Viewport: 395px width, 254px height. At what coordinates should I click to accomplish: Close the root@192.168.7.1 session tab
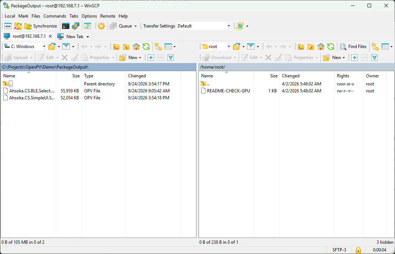click(x=50, y=36)
